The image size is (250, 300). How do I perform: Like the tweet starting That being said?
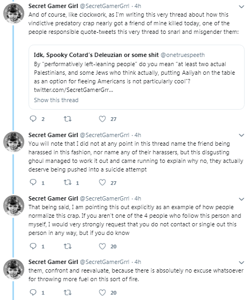(102, 246)
